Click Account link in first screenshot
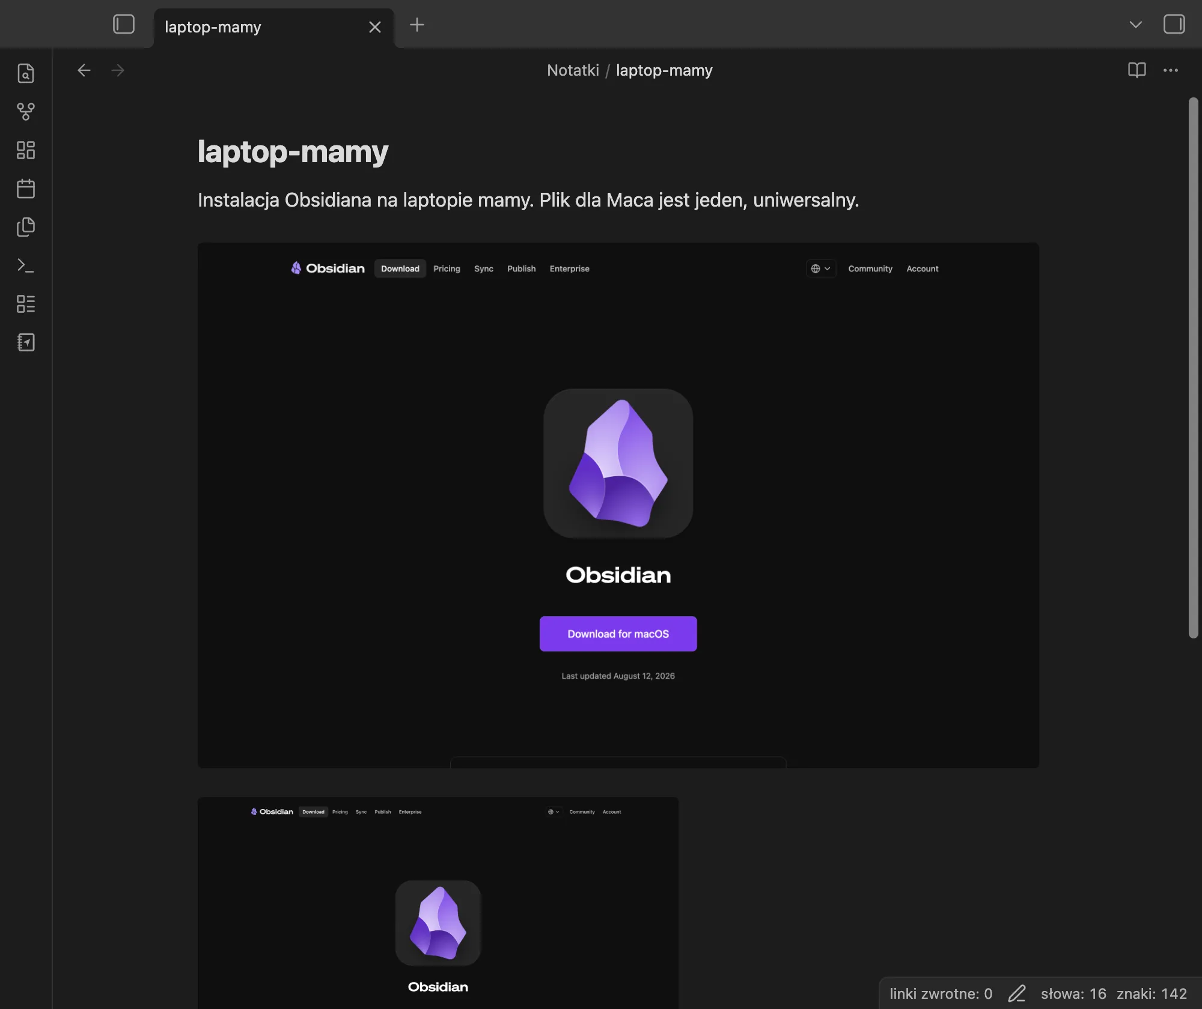Screen dimensions: 1202x1009 click(x=922, y=268)
